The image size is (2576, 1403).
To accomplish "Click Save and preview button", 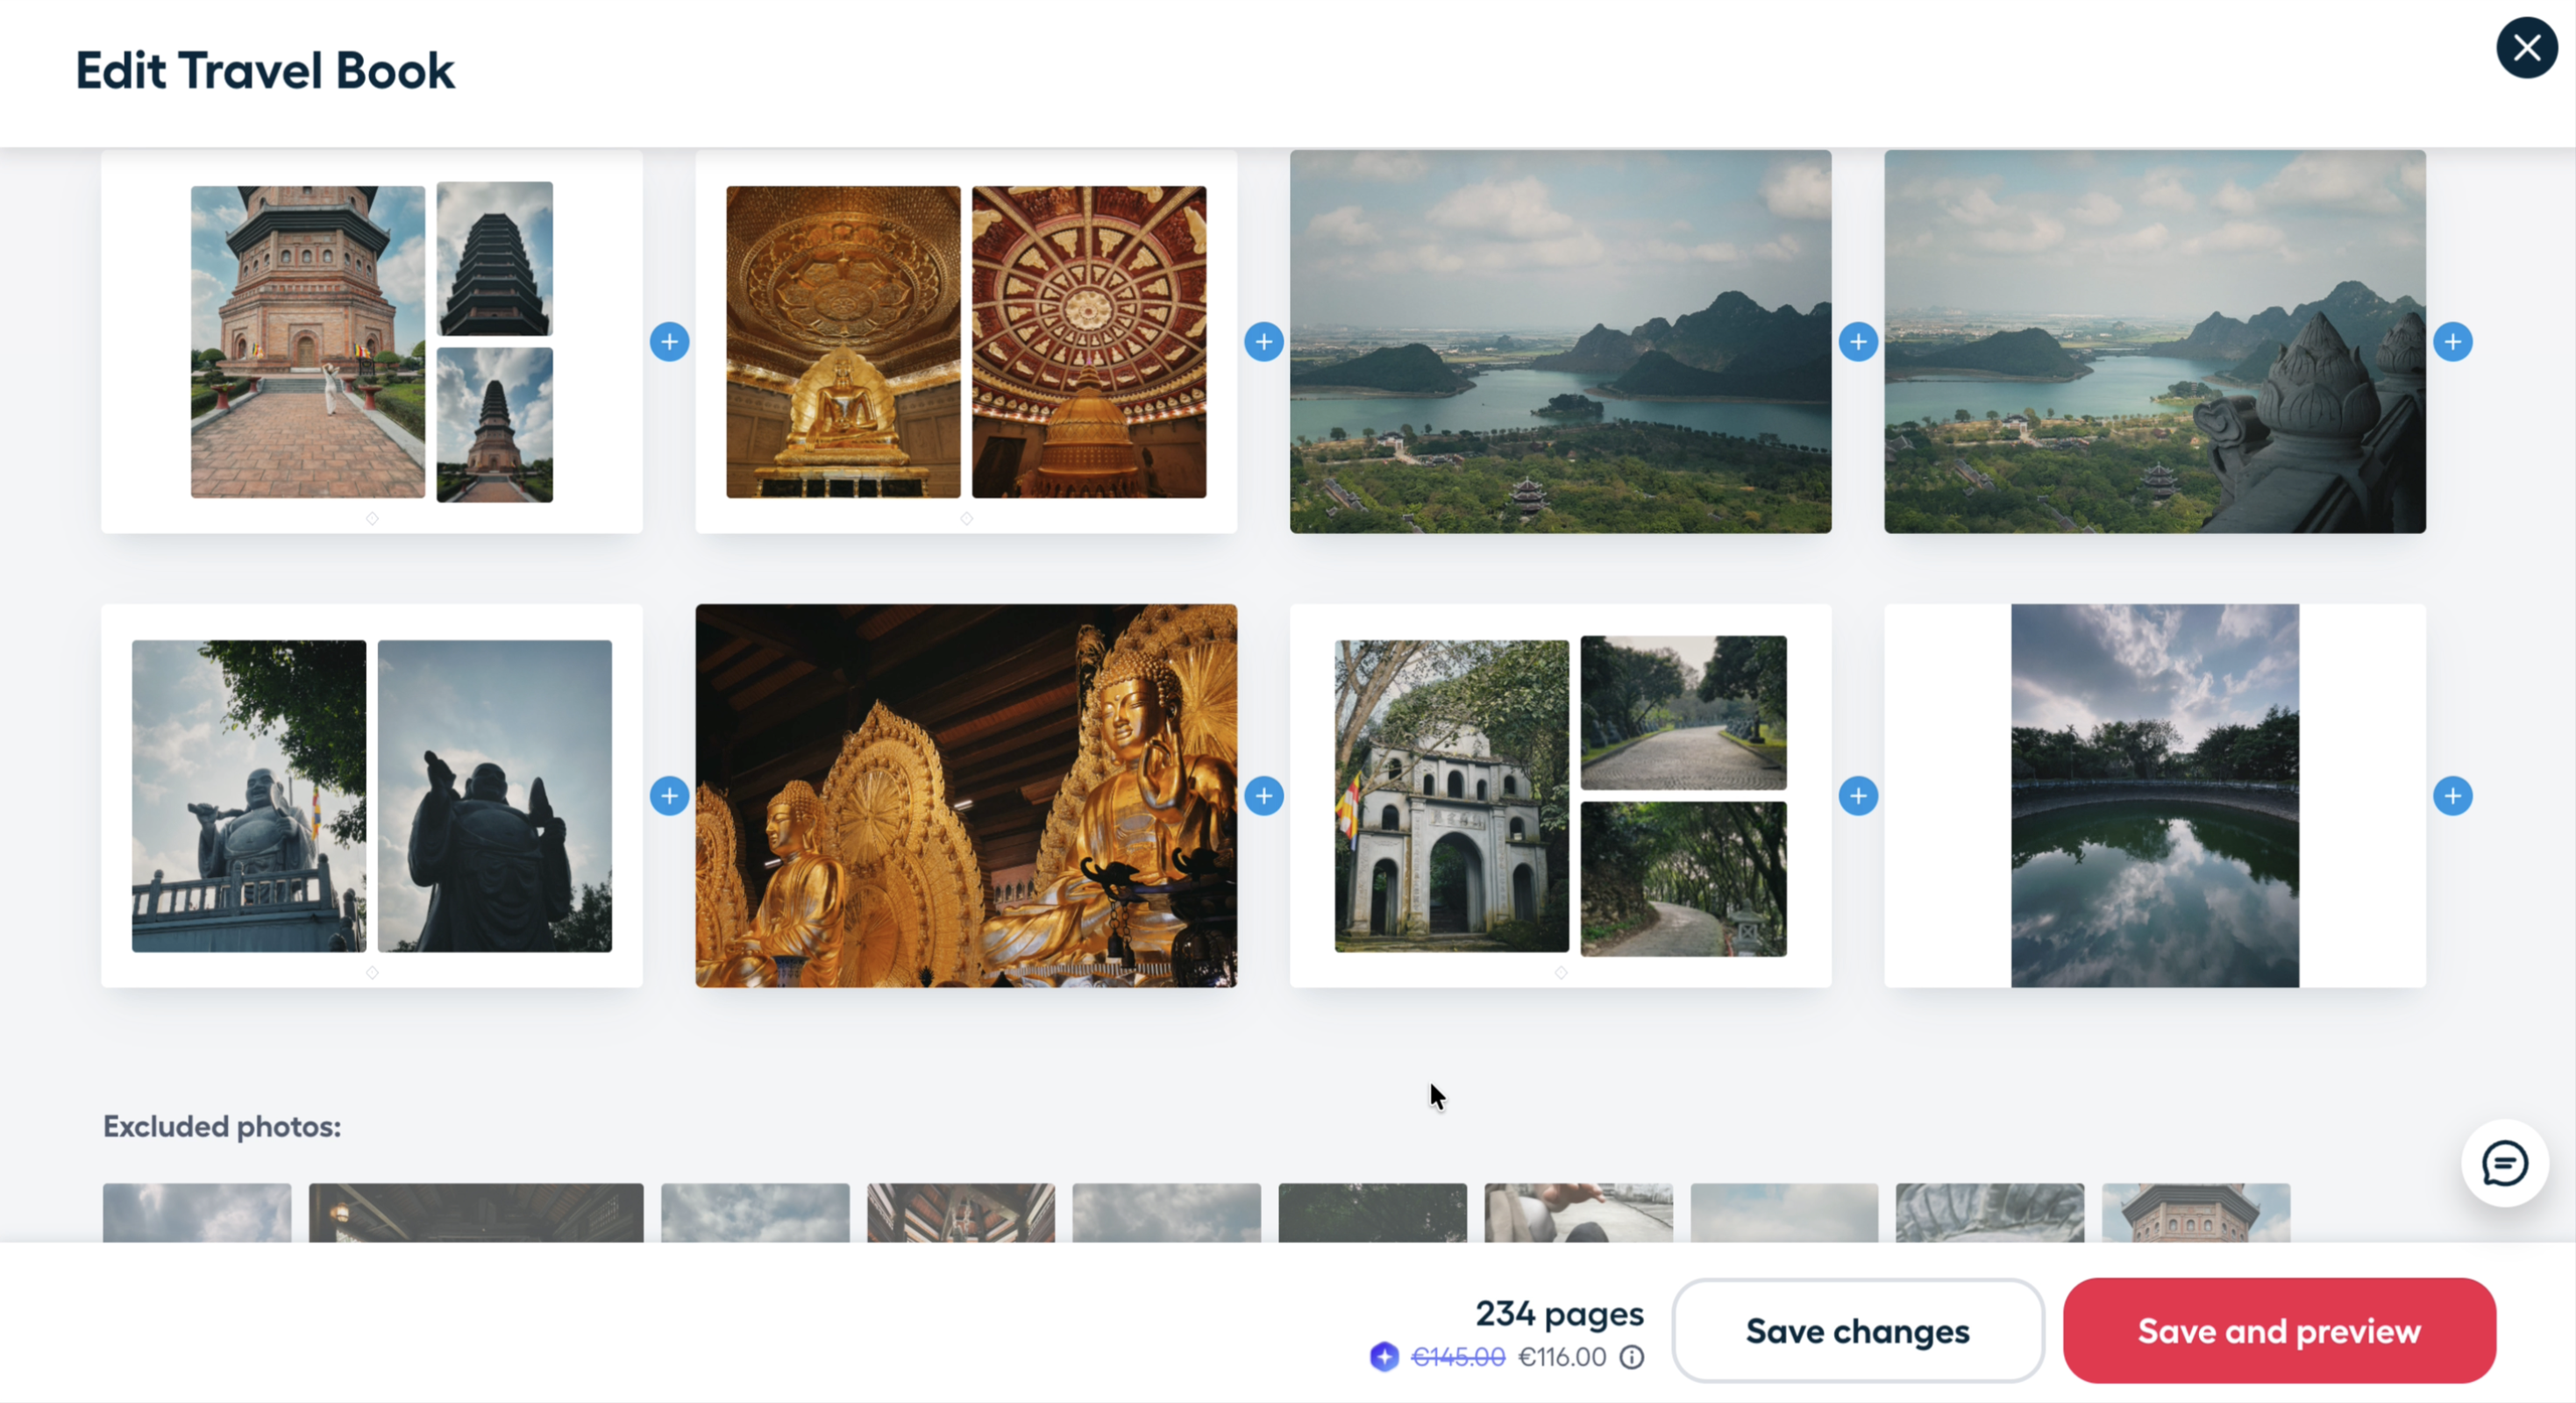I will [x=2279, y=1331].
